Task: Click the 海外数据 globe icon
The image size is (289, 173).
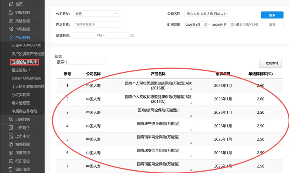Action: pyautogui.click(x=11, y=145)
